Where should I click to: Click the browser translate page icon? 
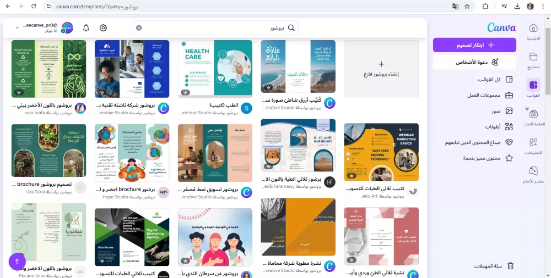click(x=455, y=6)
